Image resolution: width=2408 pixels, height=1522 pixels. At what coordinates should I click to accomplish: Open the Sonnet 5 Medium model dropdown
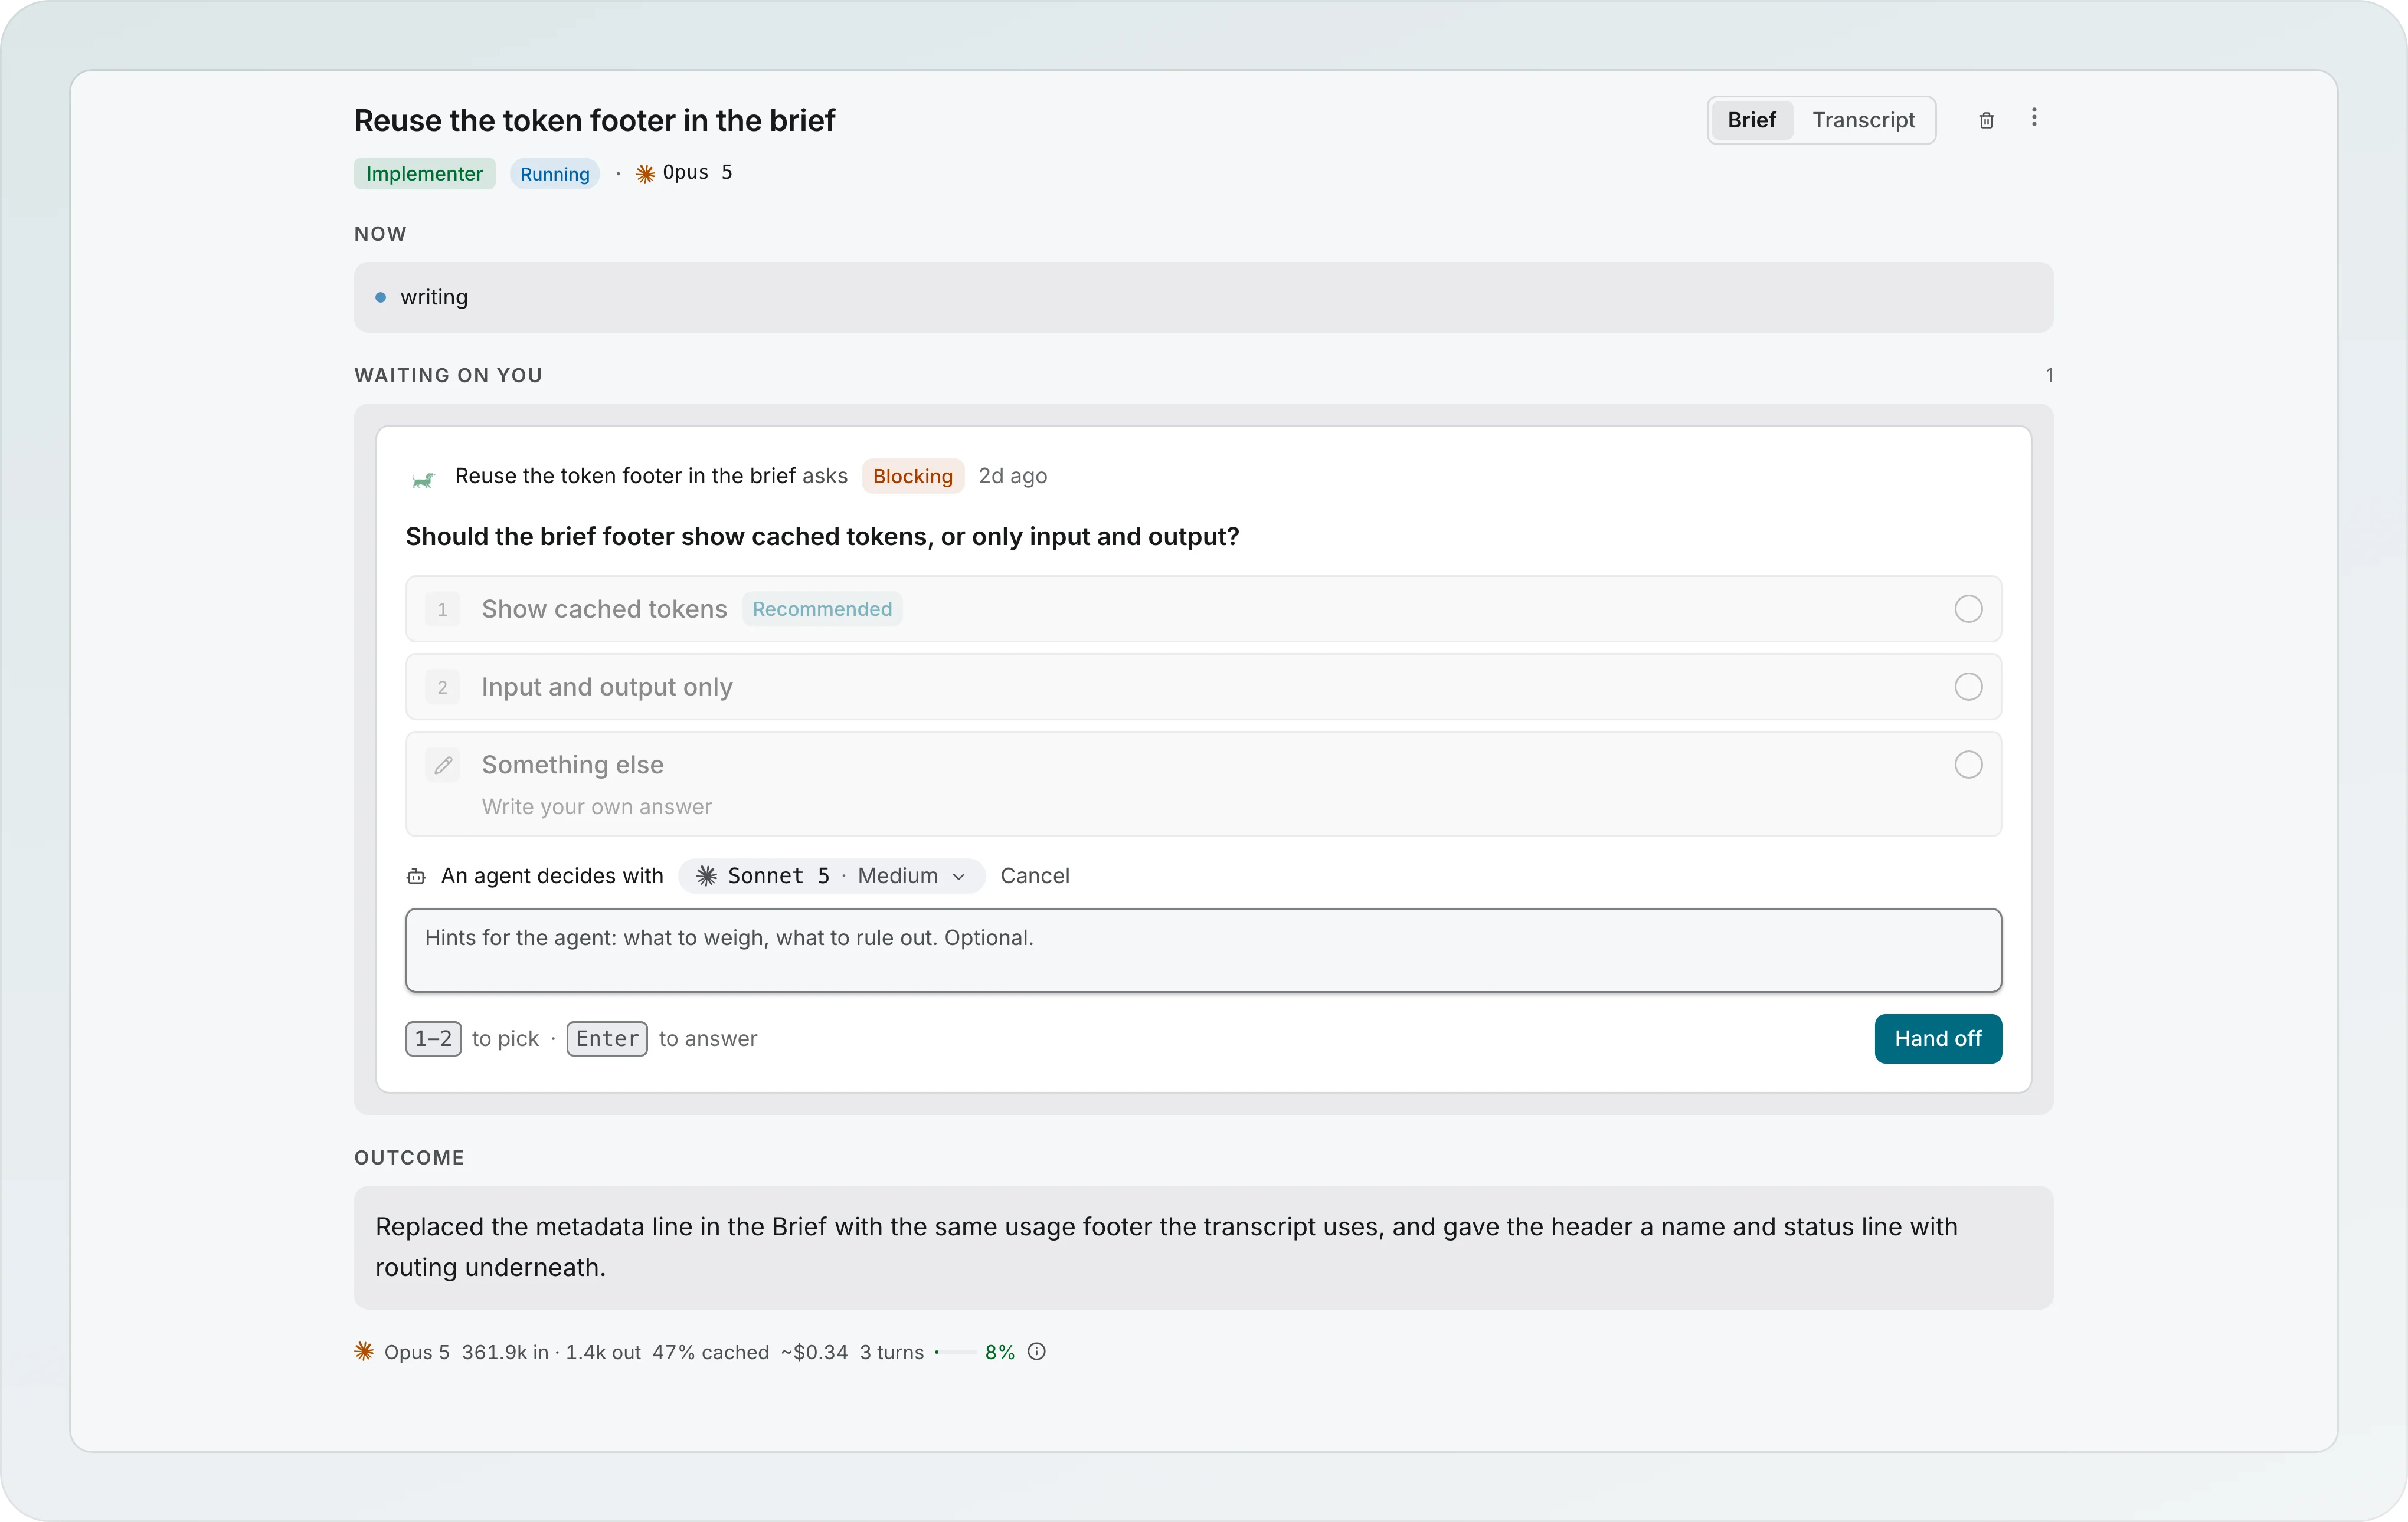tap(832, 877)
